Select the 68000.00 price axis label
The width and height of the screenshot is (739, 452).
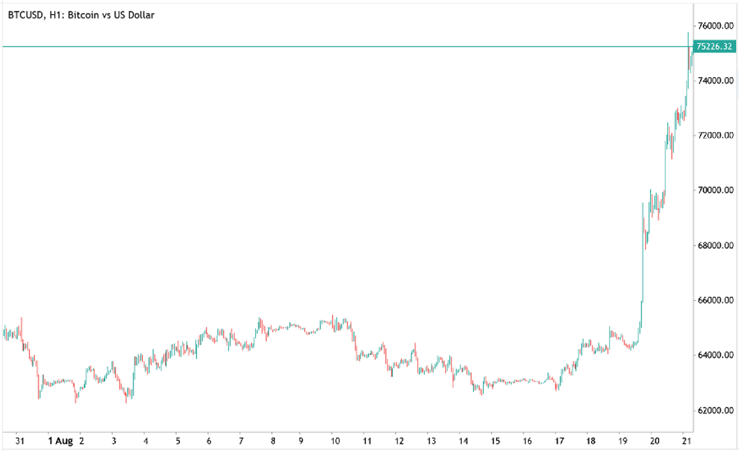716,245
